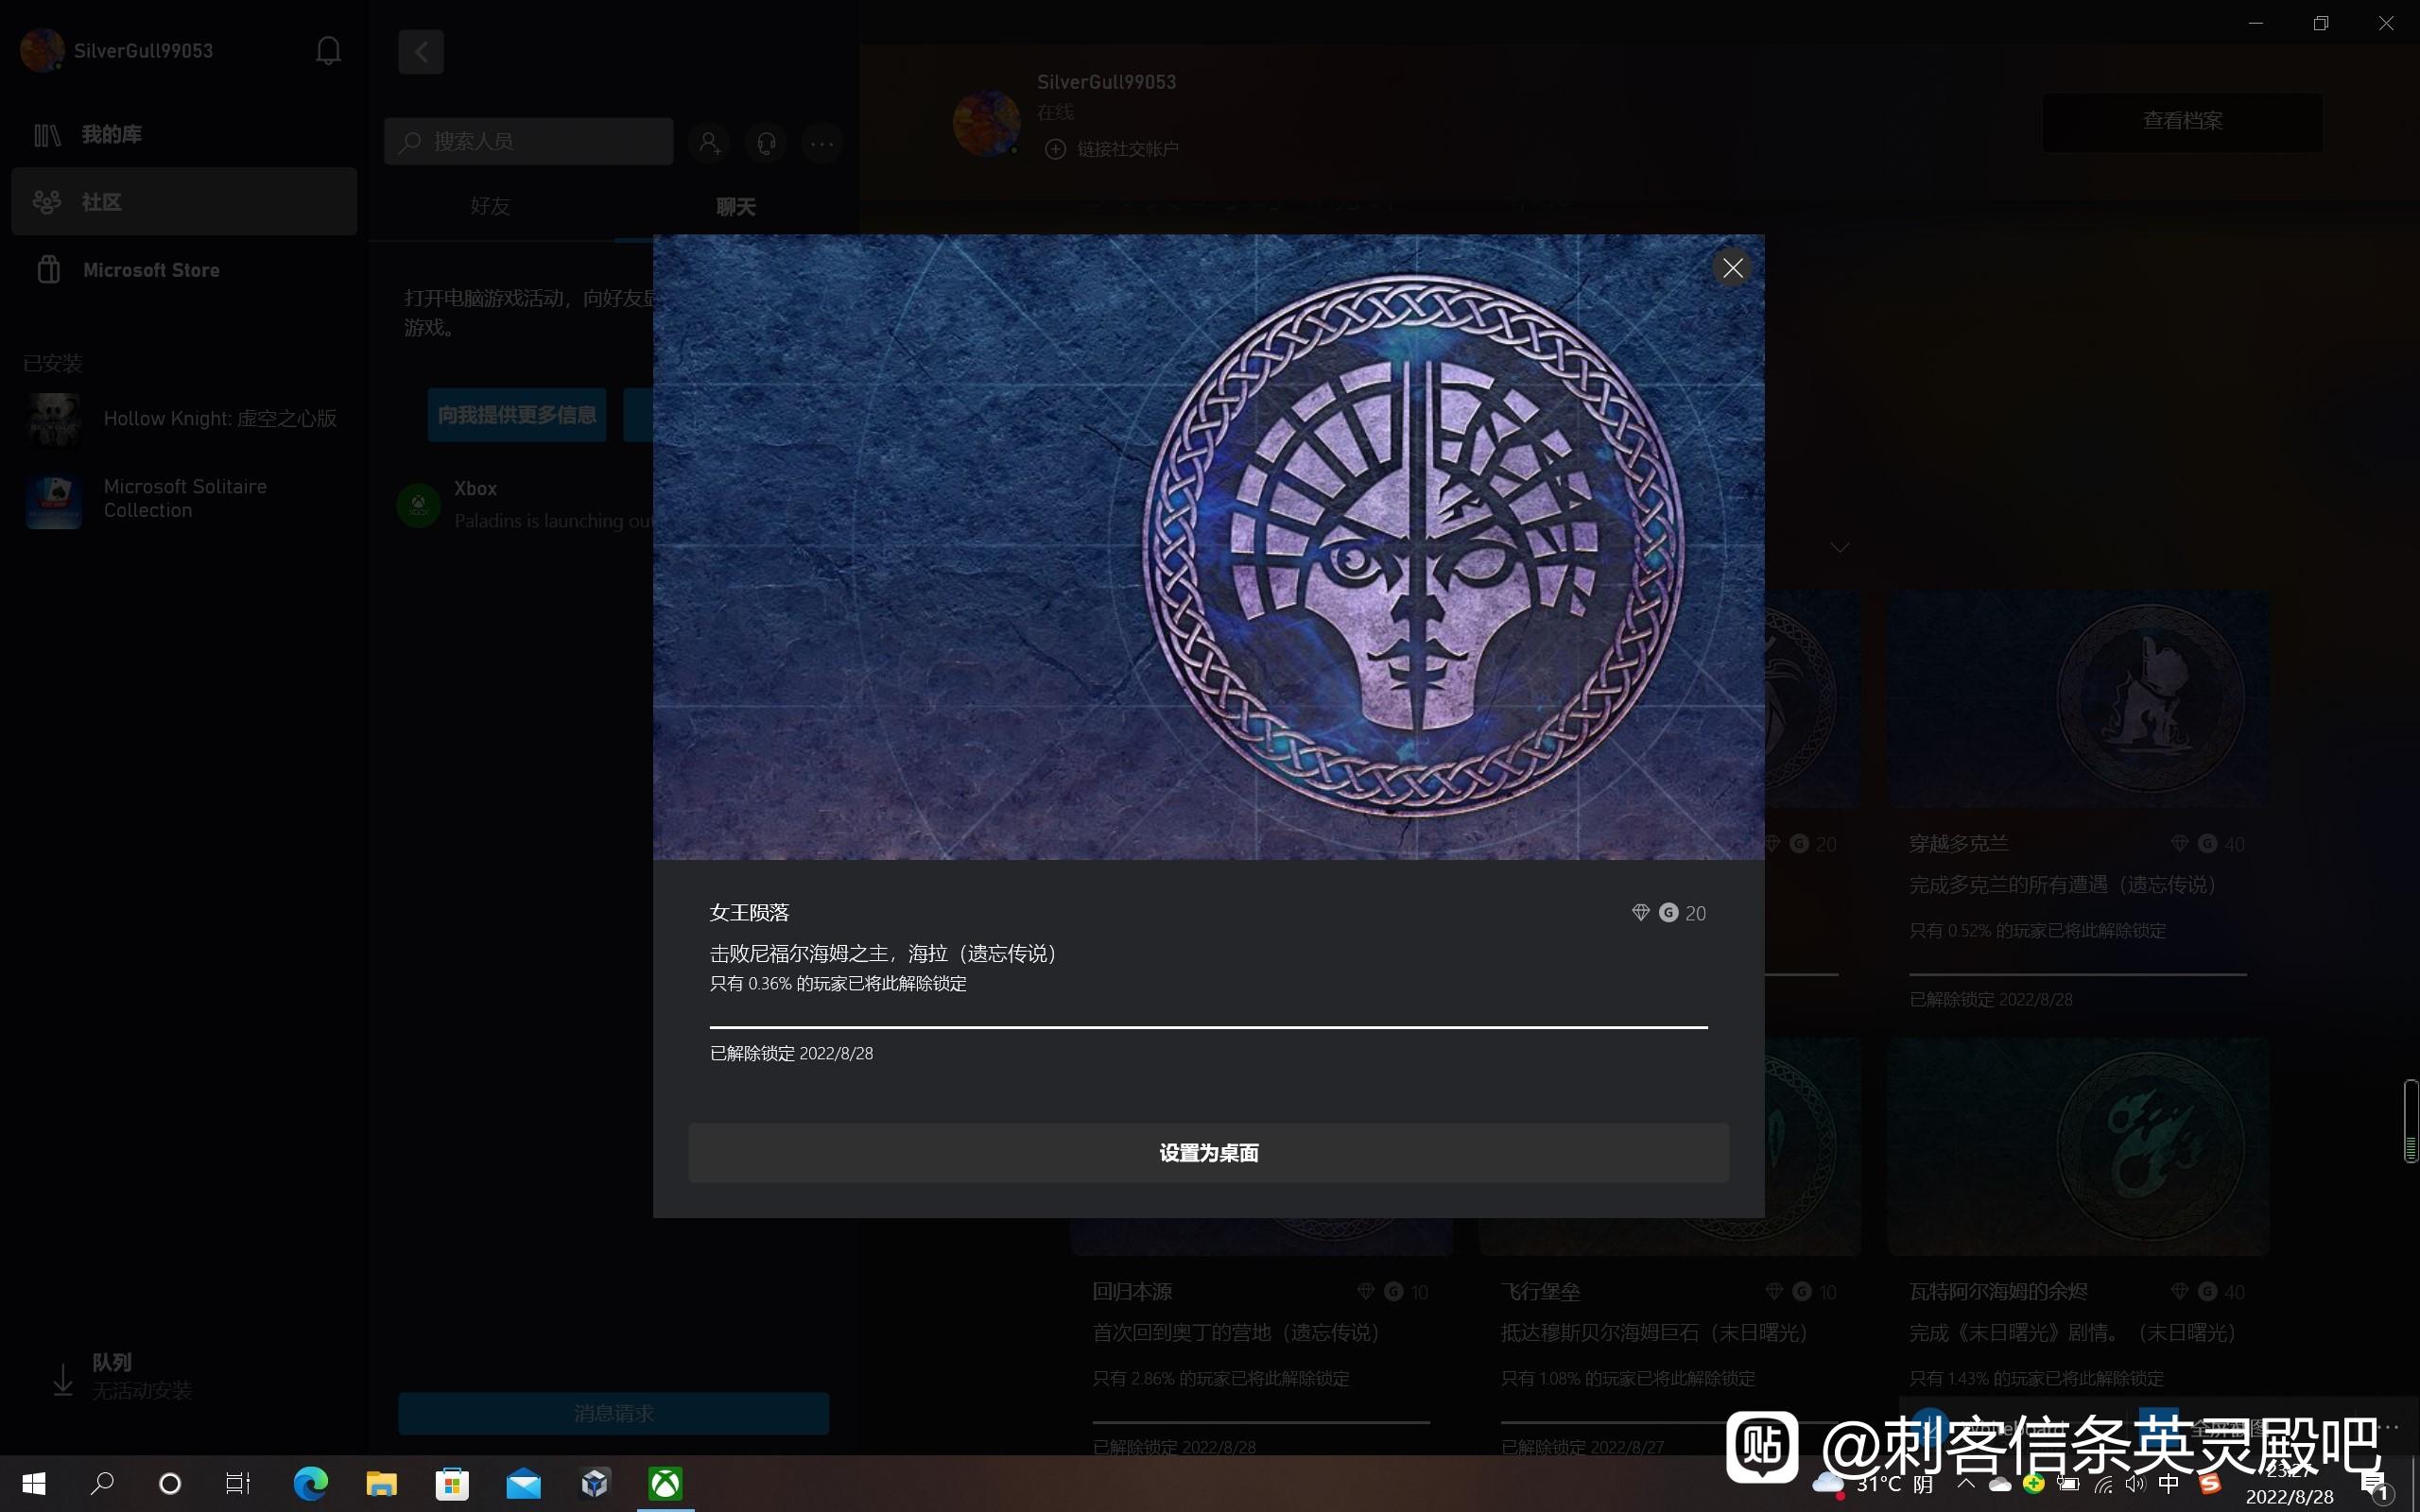This screenshot has width=2420, height=1512.
Task: Click the taskbar search icon
Action: 102,1484
